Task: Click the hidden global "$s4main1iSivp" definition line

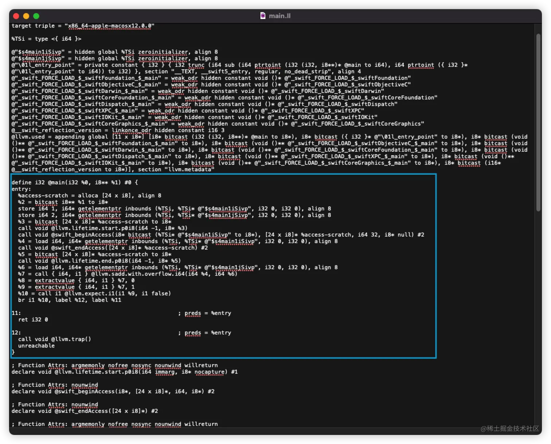Action: click(114, 52)
